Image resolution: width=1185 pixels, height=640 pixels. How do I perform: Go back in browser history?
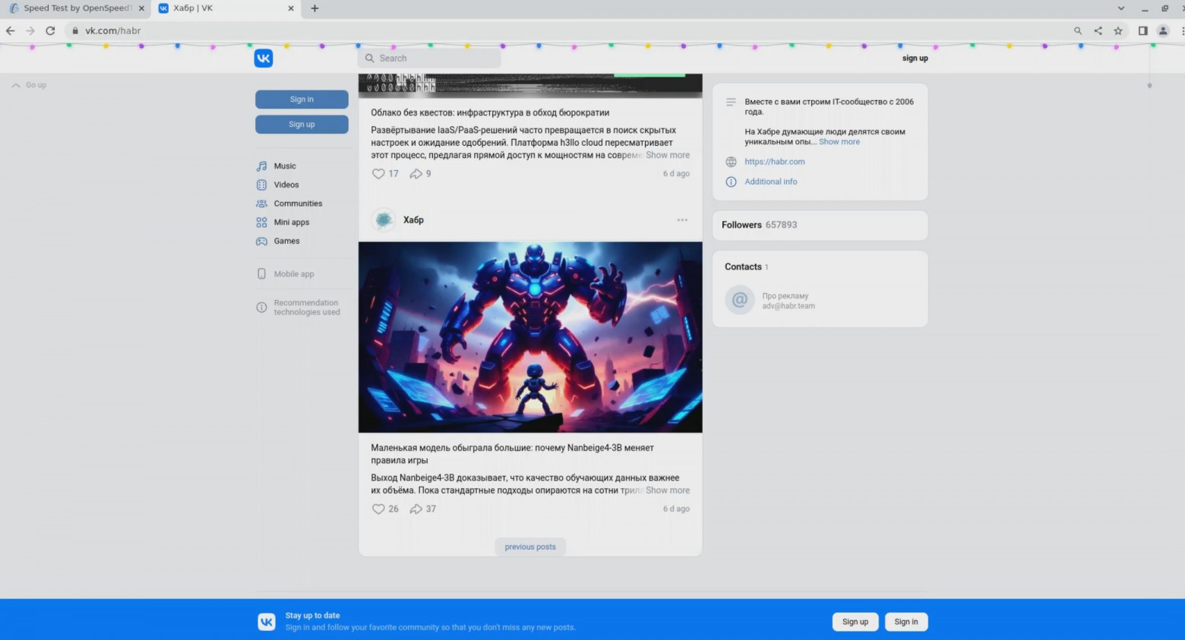click(x=11, y=31)
